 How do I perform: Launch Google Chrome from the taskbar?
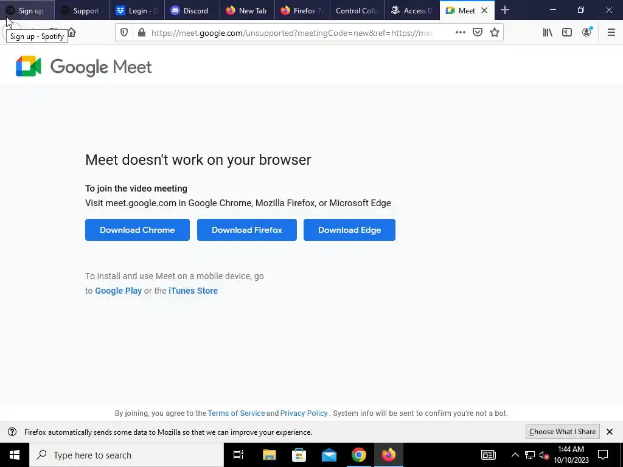359,455
